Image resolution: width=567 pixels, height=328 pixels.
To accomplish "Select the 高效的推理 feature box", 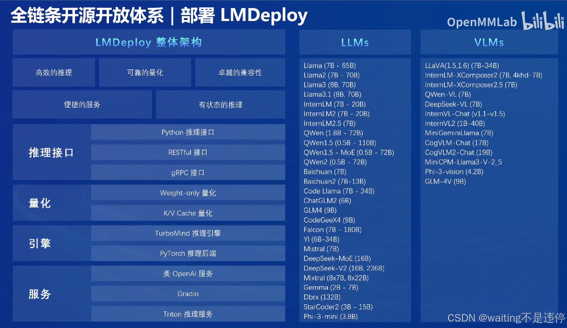I will [54, 72].
